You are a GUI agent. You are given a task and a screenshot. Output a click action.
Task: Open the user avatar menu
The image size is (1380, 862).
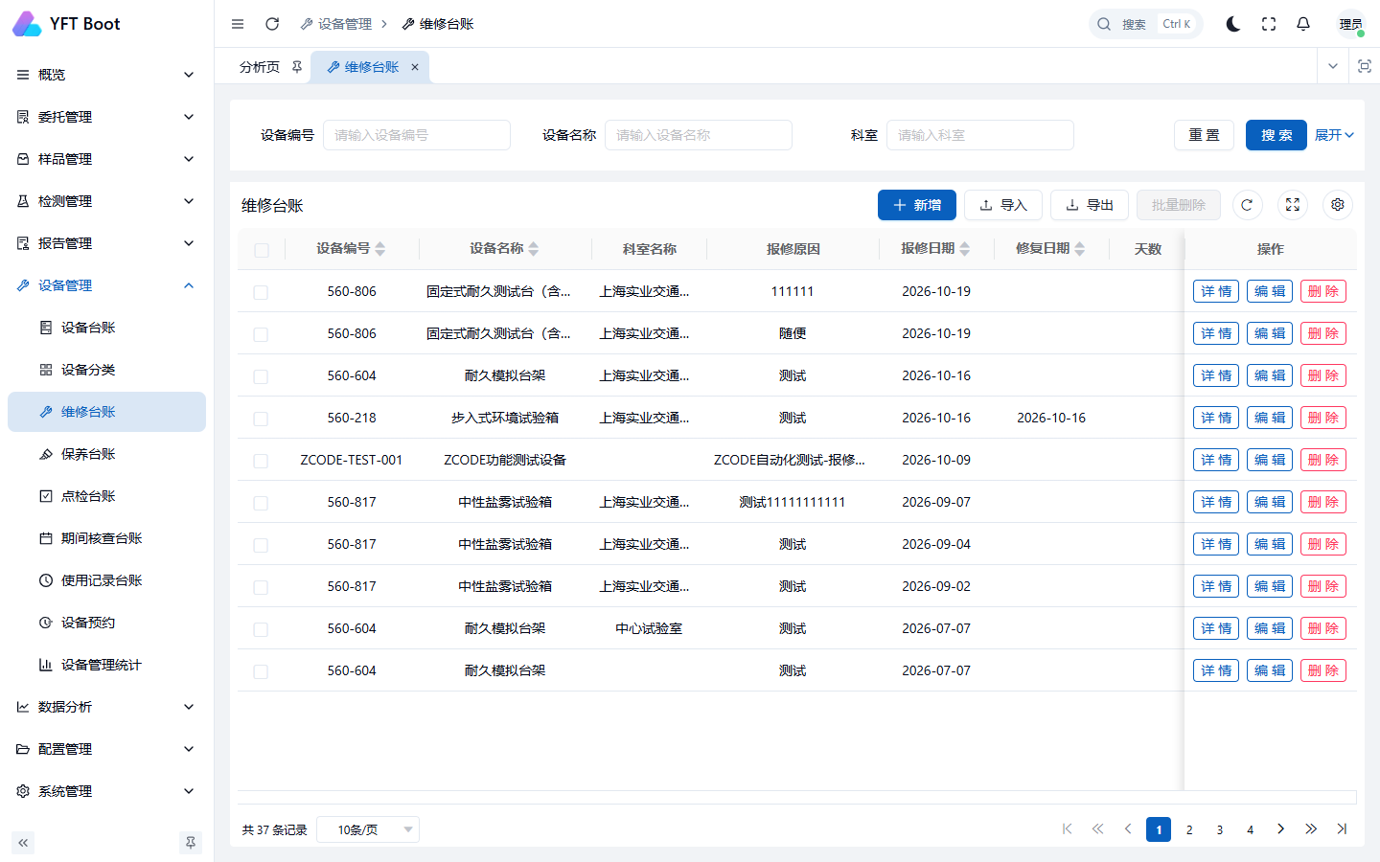coord(1351,24)
